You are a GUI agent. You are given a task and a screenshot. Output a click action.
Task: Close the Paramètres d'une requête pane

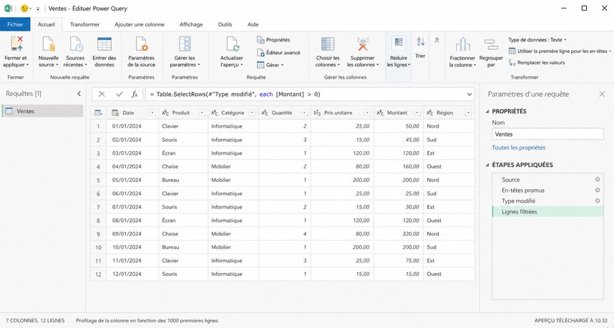point(602,94)
